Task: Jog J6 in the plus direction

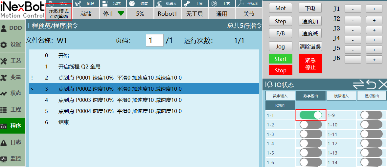Action: [x=374, y=60]
